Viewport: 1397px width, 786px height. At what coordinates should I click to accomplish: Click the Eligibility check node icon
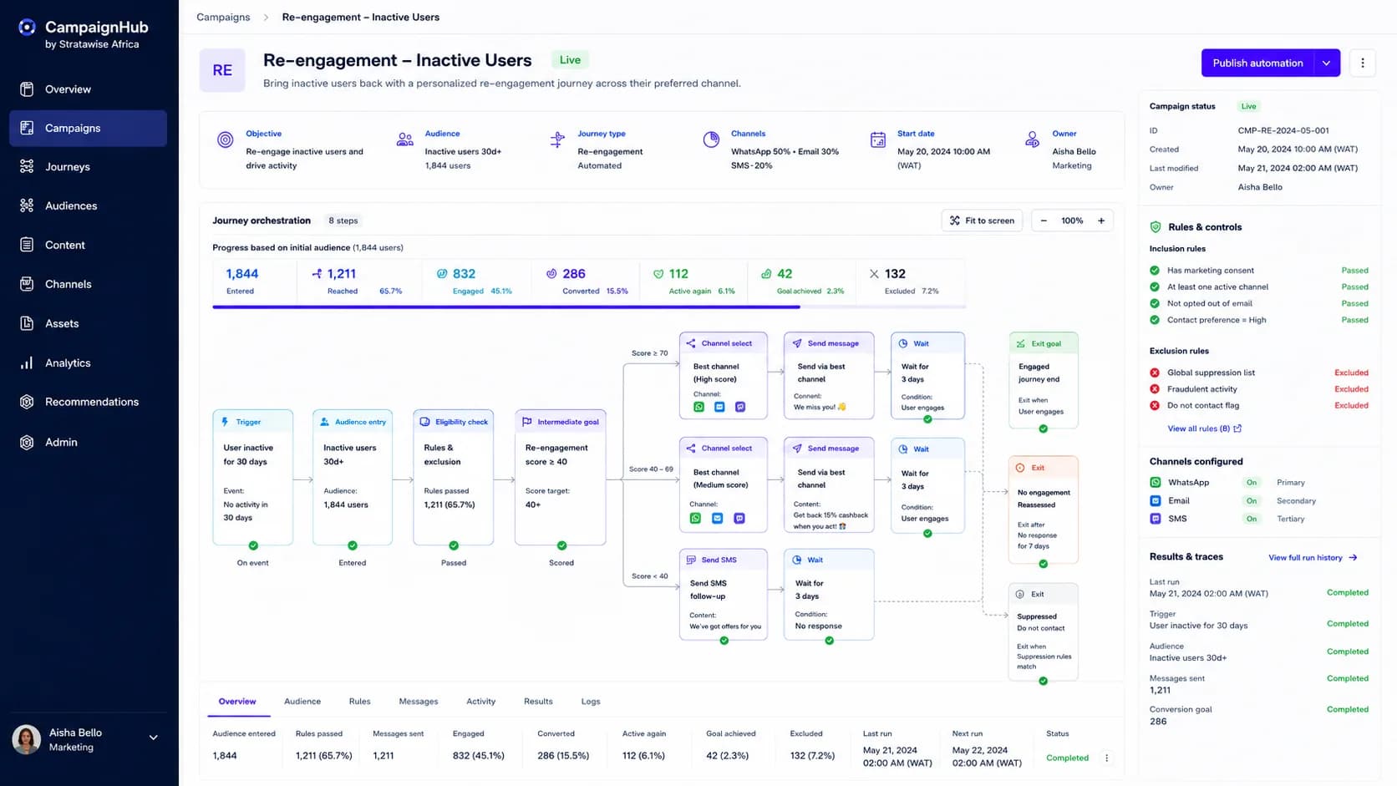(x=424, y=422)
